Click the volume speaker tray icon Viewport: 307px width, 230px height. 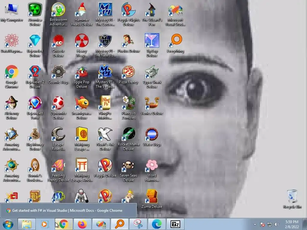click(277, 224)
